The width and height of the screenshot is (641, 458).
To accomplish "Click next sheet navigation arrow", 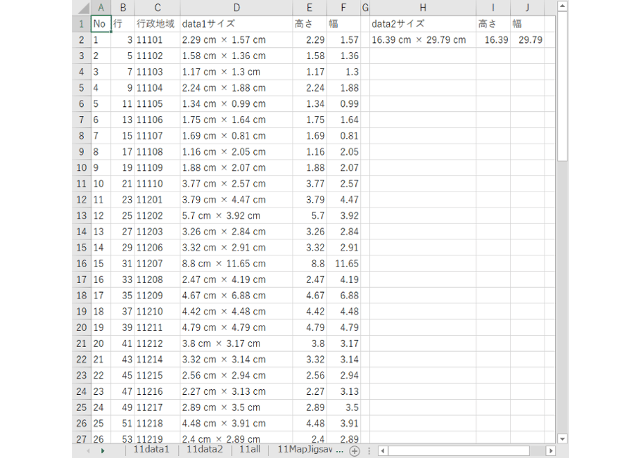I will [103, 450].
